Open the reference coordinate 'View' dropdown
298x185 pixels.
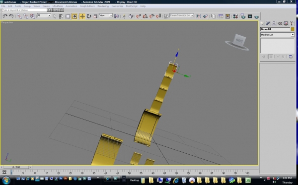pyautogui.click(x=106, y=15)
